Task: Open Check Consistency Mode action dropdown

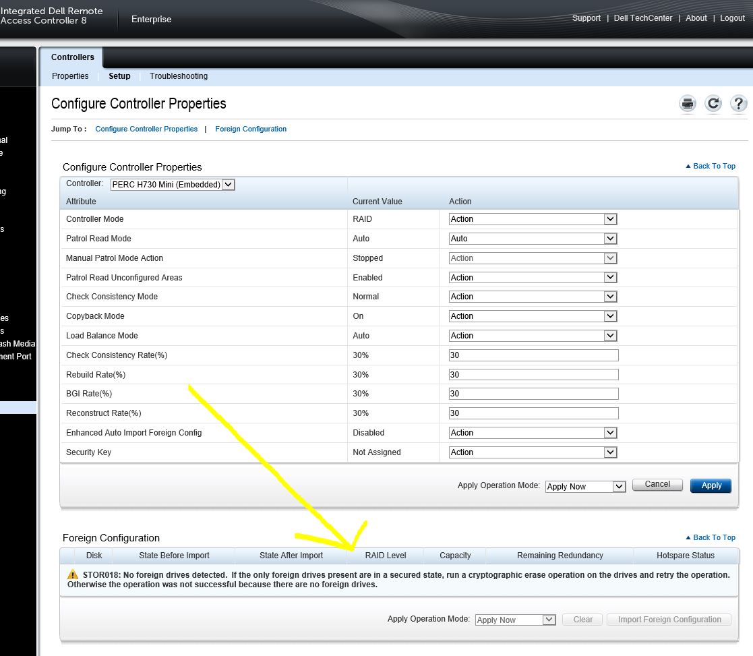Action: pyautogui.click(x=533, y=297)
